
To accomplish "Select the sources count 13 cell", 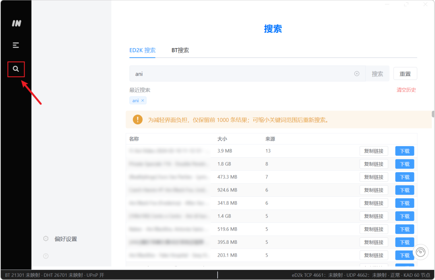I will click(268, 151).
